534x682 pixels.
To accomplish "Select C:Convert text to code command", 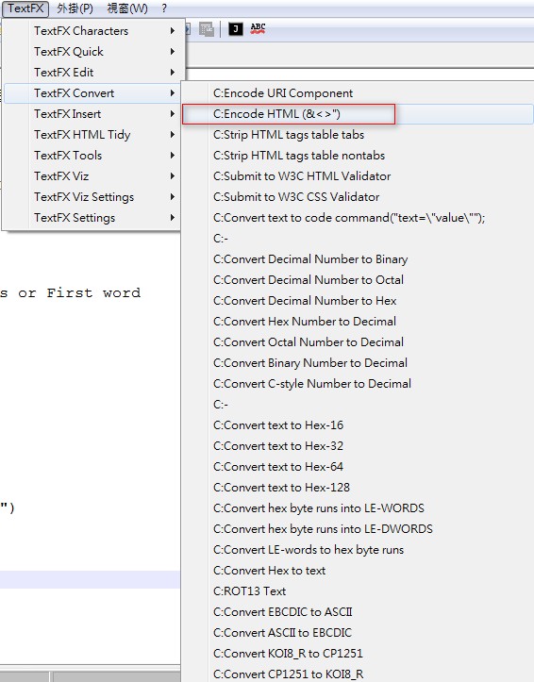I will [358, 218].
